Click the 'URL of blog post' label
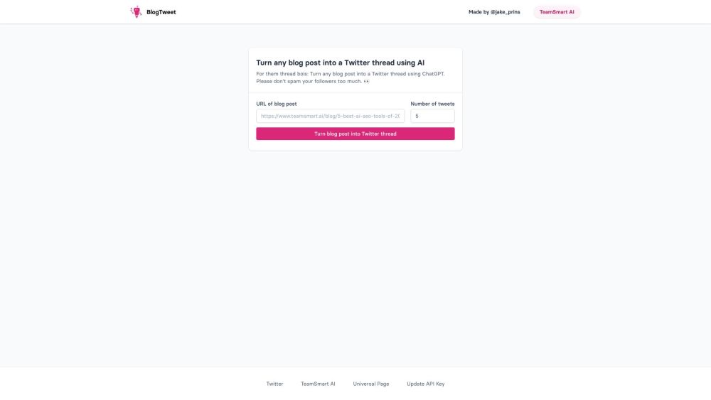This screenshot has width=711, height=400. pos(277,104)
